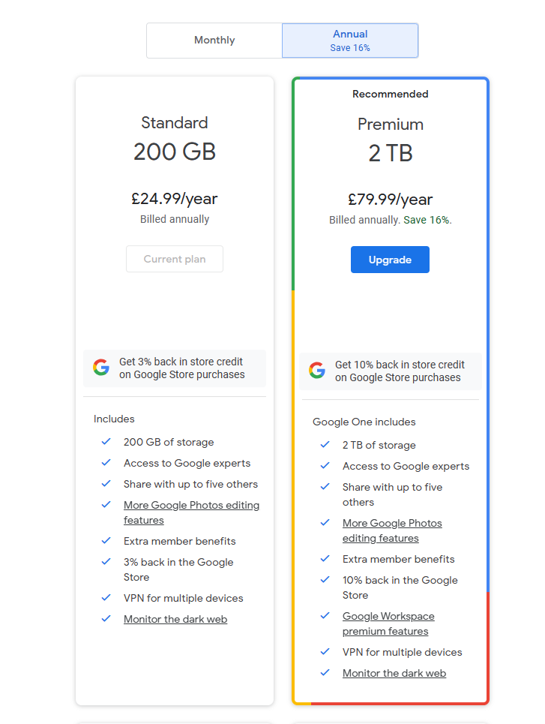Open Premium plan's Monitor the dark web link
This screenshot has width=545, height=724.
coord(394,673)
